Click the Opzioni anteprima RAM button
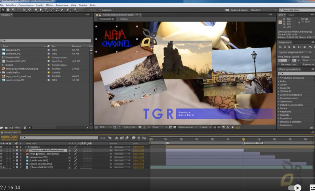 (x=295, y=52)
